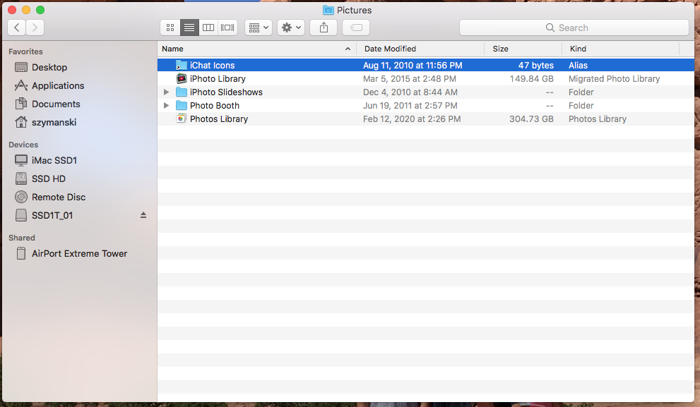Click the iPhoto Slideshows folder icon
The width and height of the screenshot is (700, 407).
182,92
